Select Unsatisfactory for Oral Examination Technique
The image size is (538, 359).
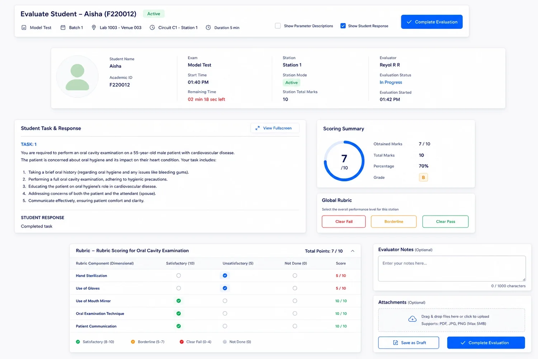pyautogui.click(x=225, y=313)
